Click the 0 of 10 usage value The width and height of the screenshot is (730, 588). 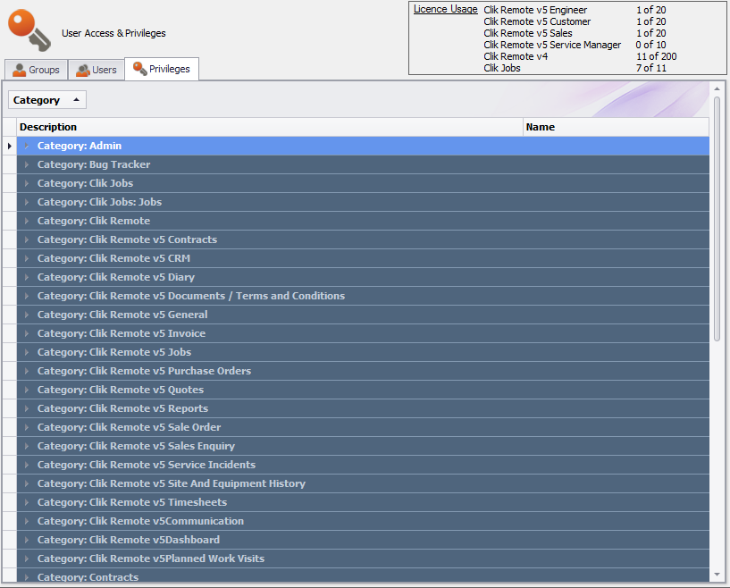click(x=650, y=45)
